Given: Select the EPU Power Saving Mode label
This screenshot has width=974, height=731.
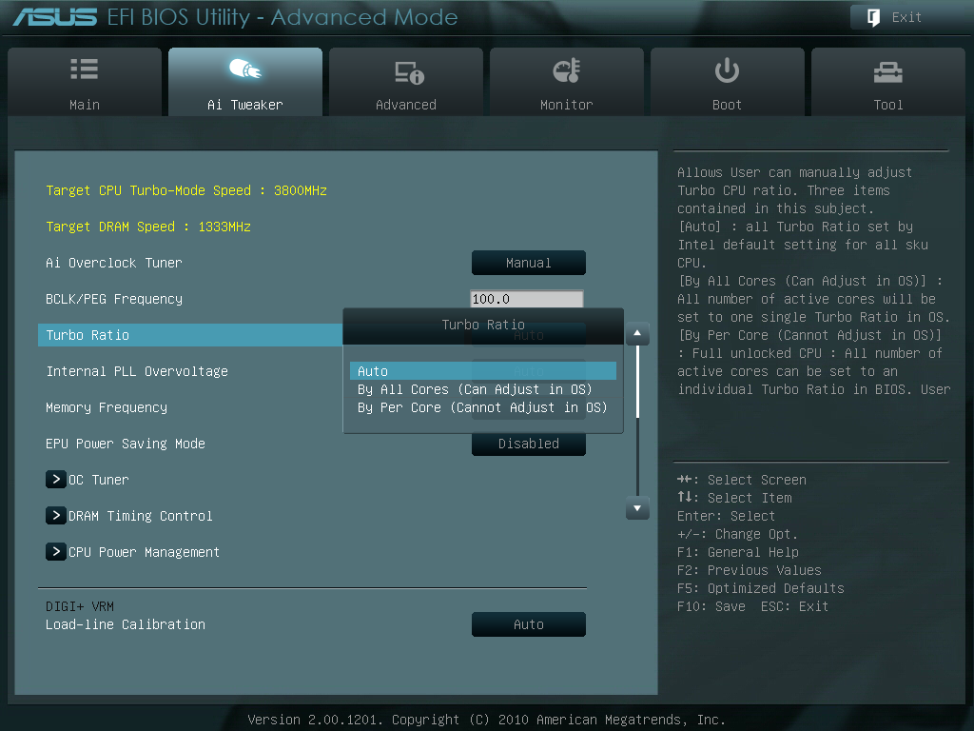Looking at the screenshot, I should [126, 444].
